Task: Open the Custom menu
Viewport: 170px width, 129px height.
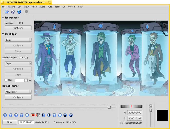Action: pos(72,7)
